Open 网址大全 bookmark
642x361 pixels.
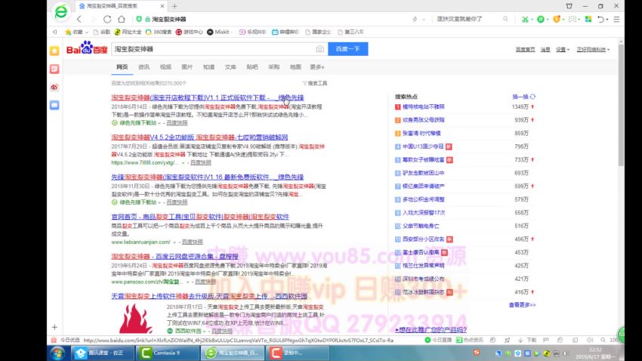128,32
